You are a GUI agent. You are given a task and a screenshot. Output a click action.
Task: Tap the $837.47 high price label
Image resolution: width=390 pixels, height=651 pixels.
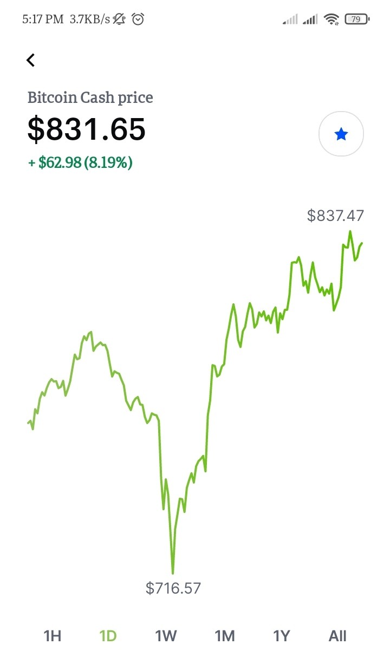335,216
